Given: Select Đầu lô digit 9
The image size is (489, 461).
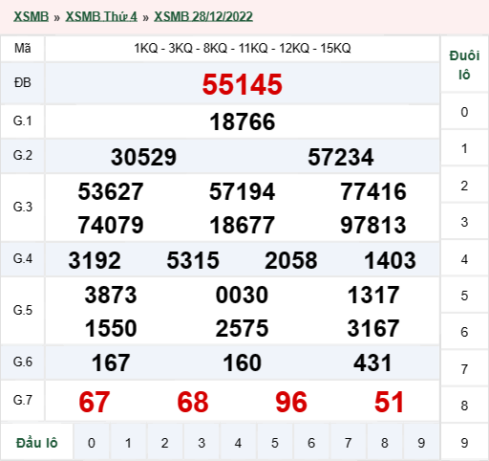Looking at the screenshot, I should [421, 443].
